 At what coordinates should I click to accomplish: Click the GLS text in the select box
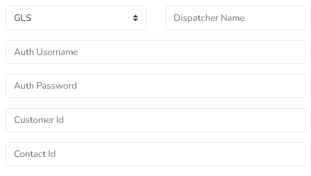pyautogui.click(x=23, y=18)
